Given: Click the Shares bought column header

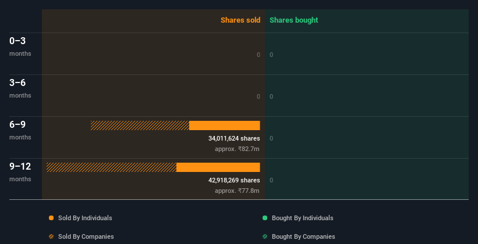Looking at the screenshot, I should pyautogui.click(x=294, y=20).
